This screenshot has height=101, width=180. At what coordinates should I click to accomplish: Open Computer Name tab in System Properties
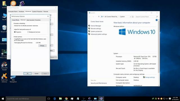[13, 12]
